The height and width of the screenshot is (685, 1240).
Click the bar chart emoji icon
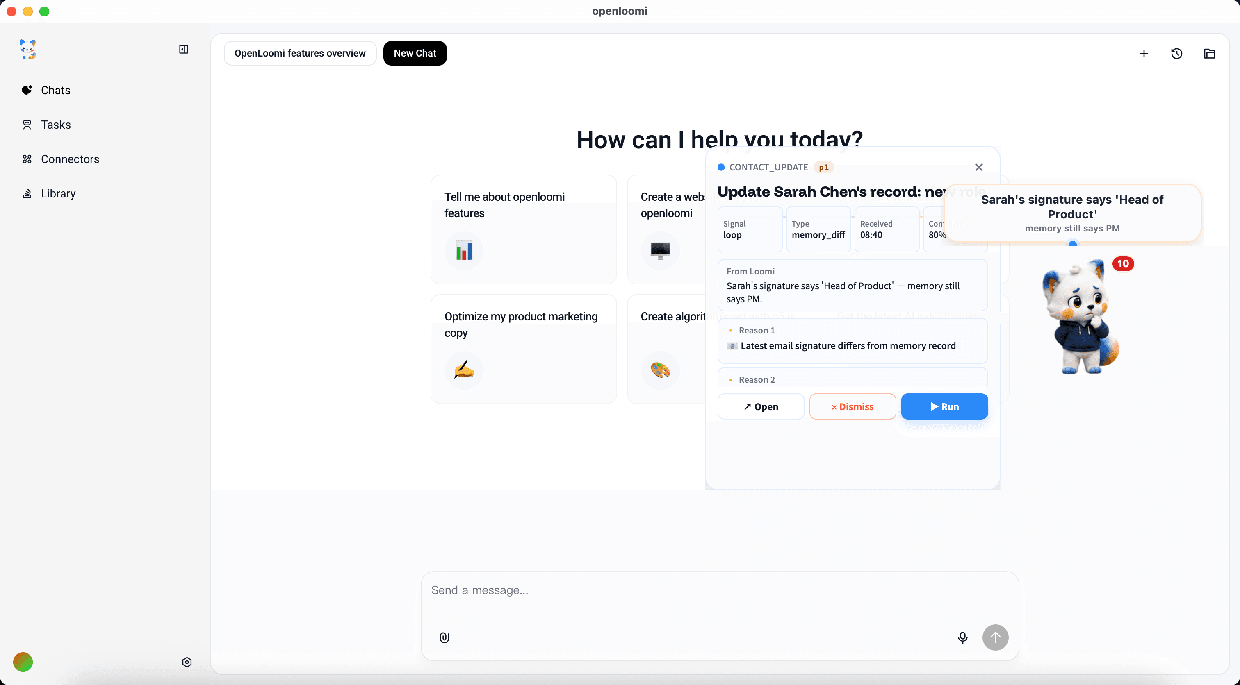coord(464,251)
